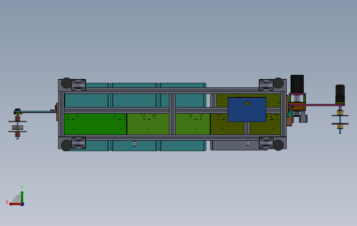Click the green Y axis arrow of the triad
Viewport: 357px width, 226px height.
pyautogui.click(x=22, y=197)
